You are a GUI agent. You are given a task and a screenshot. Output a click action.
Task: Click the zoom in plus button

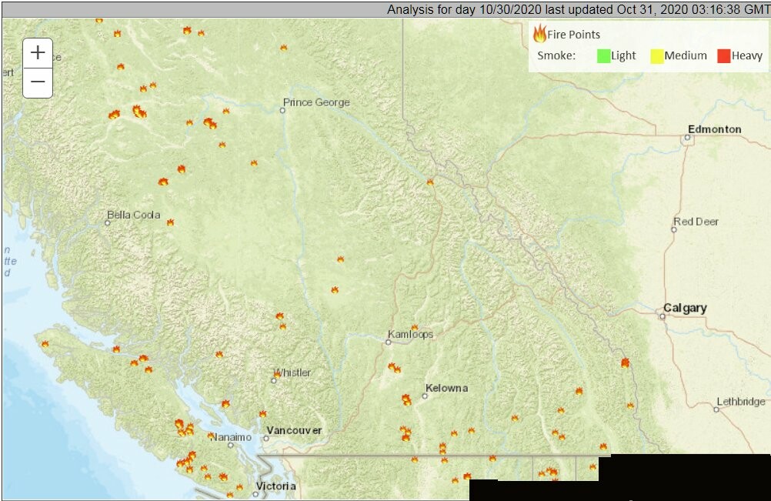click(38, 53)
